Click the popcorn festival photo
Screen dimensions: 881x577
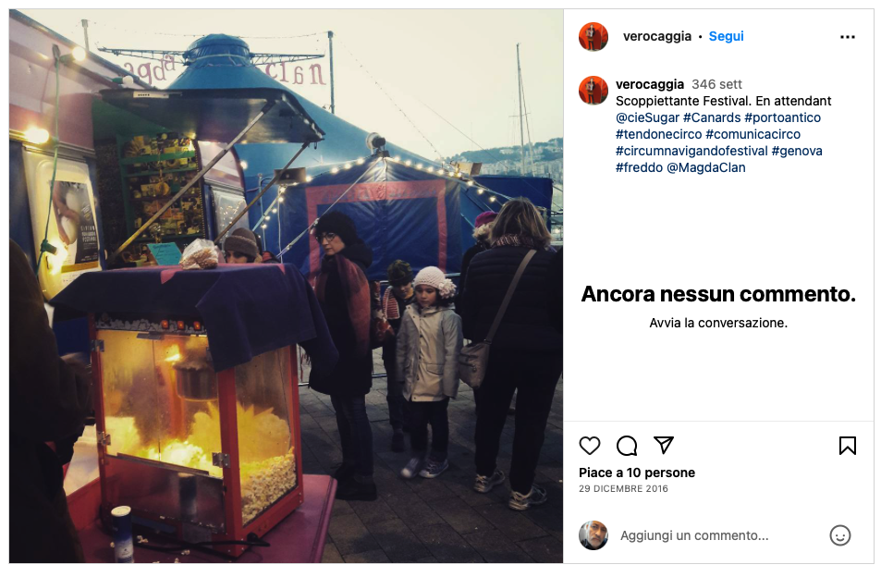pos(286,286)
